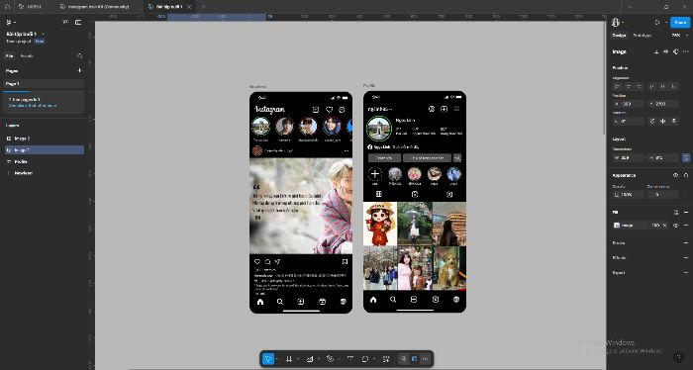
Task: Remove the Image fill with minus icon
Action: pos(686,226)
